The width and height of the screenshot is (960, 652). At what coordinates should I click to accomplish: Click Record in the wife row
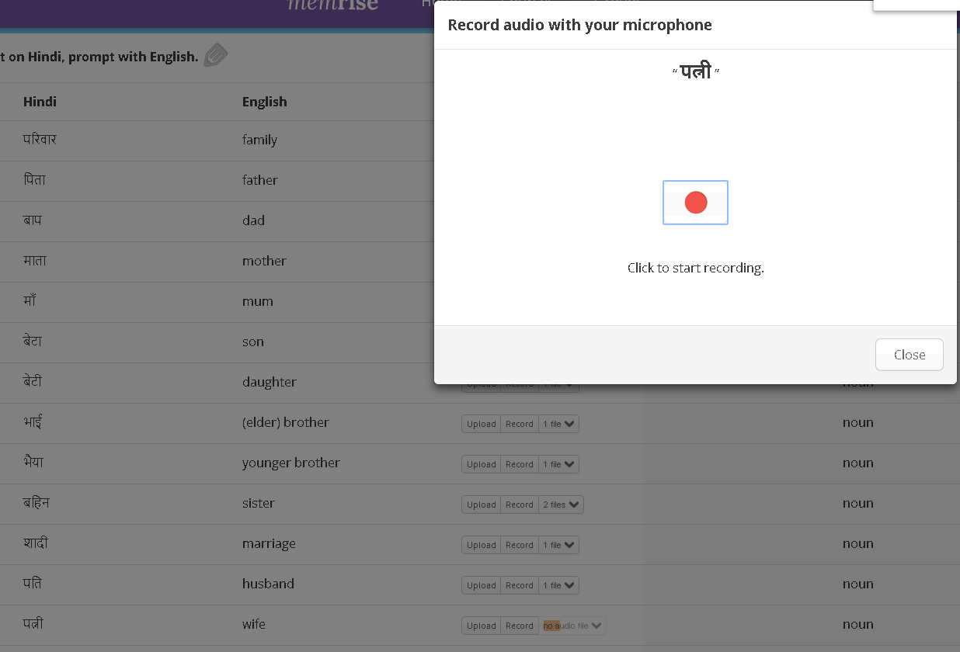(520, 626)
